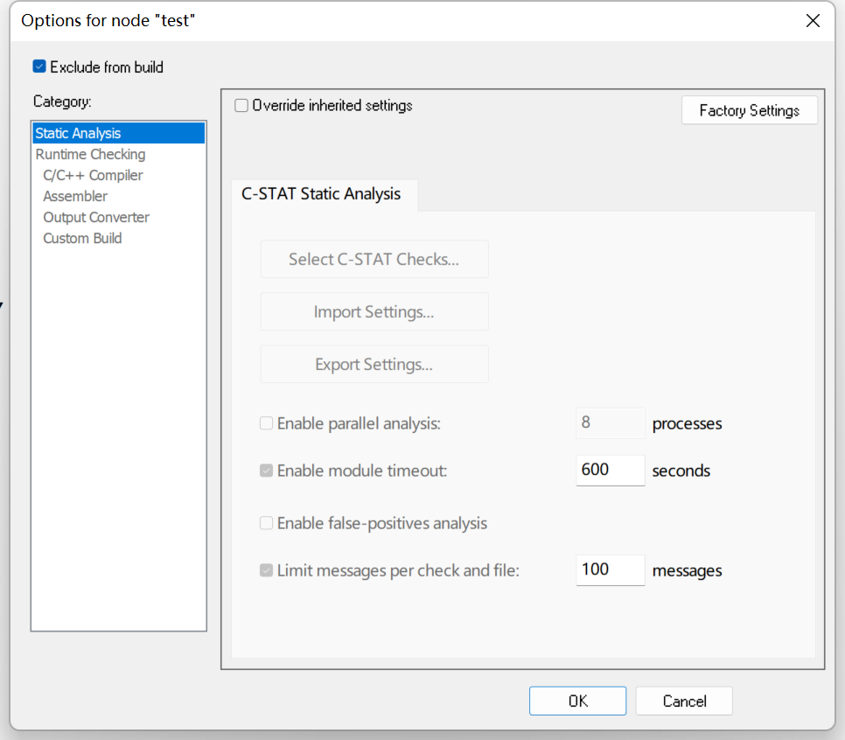Viewport: 845px width, 740px height.
Task: Tick Enable false-positives analysis
Action: coord(266,523)
